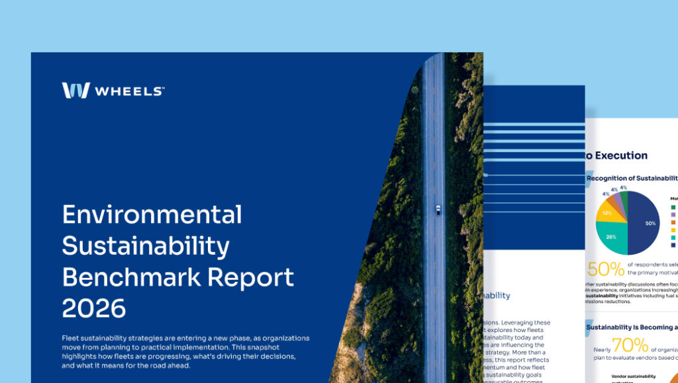Screen dimensions: 678x383
Task: Click the 'to Execution' heading on the right page
Action: pos(616,155)
